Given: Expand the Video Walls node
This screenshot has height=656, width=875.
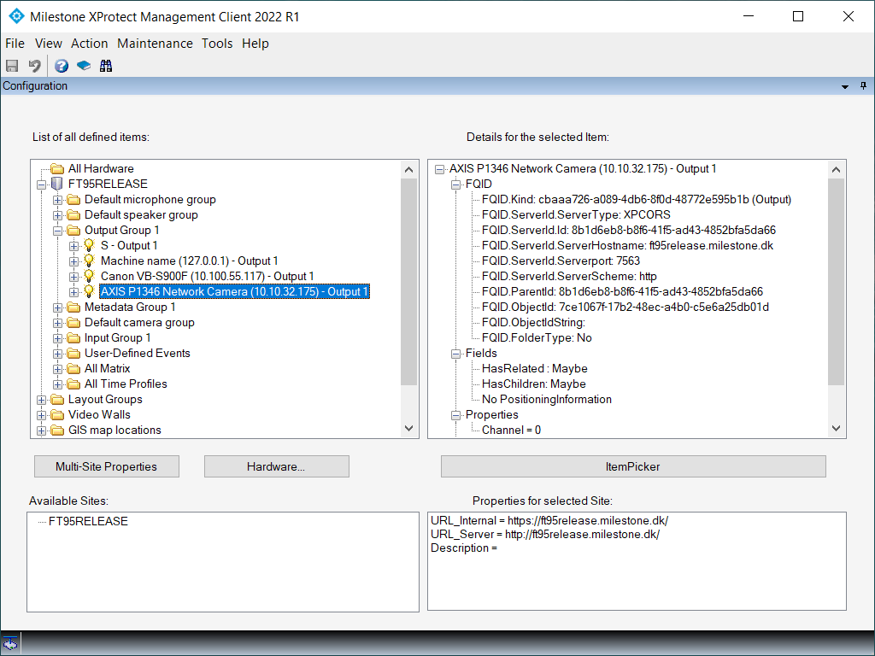Looking at the screenshot, I should click(x=41, y=415).
